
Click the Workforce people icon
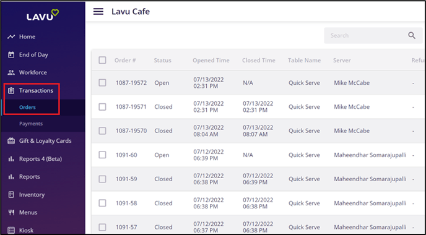[x=11, y=72]
